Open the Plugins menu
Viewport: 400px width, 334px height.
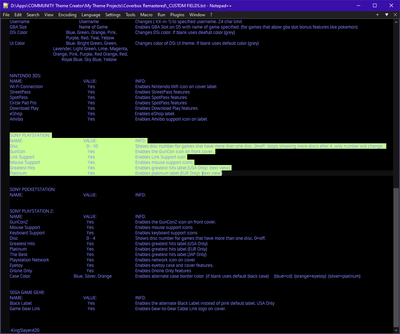tap(177, 15)
